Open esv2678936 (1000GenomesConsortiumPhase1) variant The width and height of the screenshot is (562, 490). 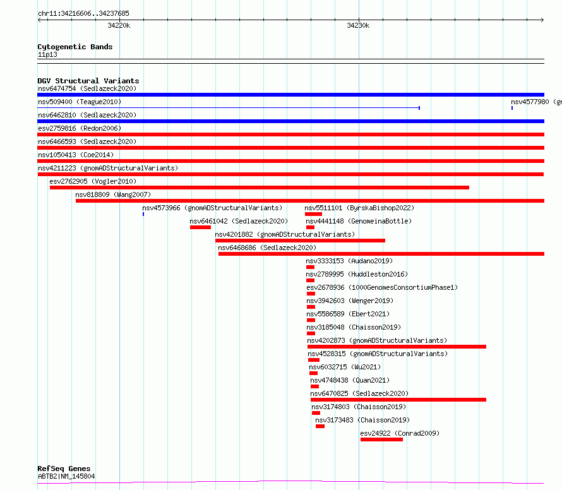point(382,287)
